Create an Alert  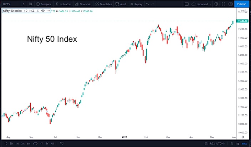[x=121, y=4]
